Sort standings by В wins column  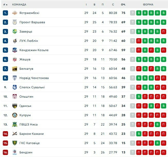click(x=95, y=4)
